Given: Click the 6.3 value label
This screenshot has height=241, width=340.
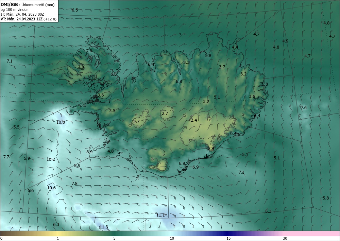Looking at the screenshot, I should click(x=56, y=225).
